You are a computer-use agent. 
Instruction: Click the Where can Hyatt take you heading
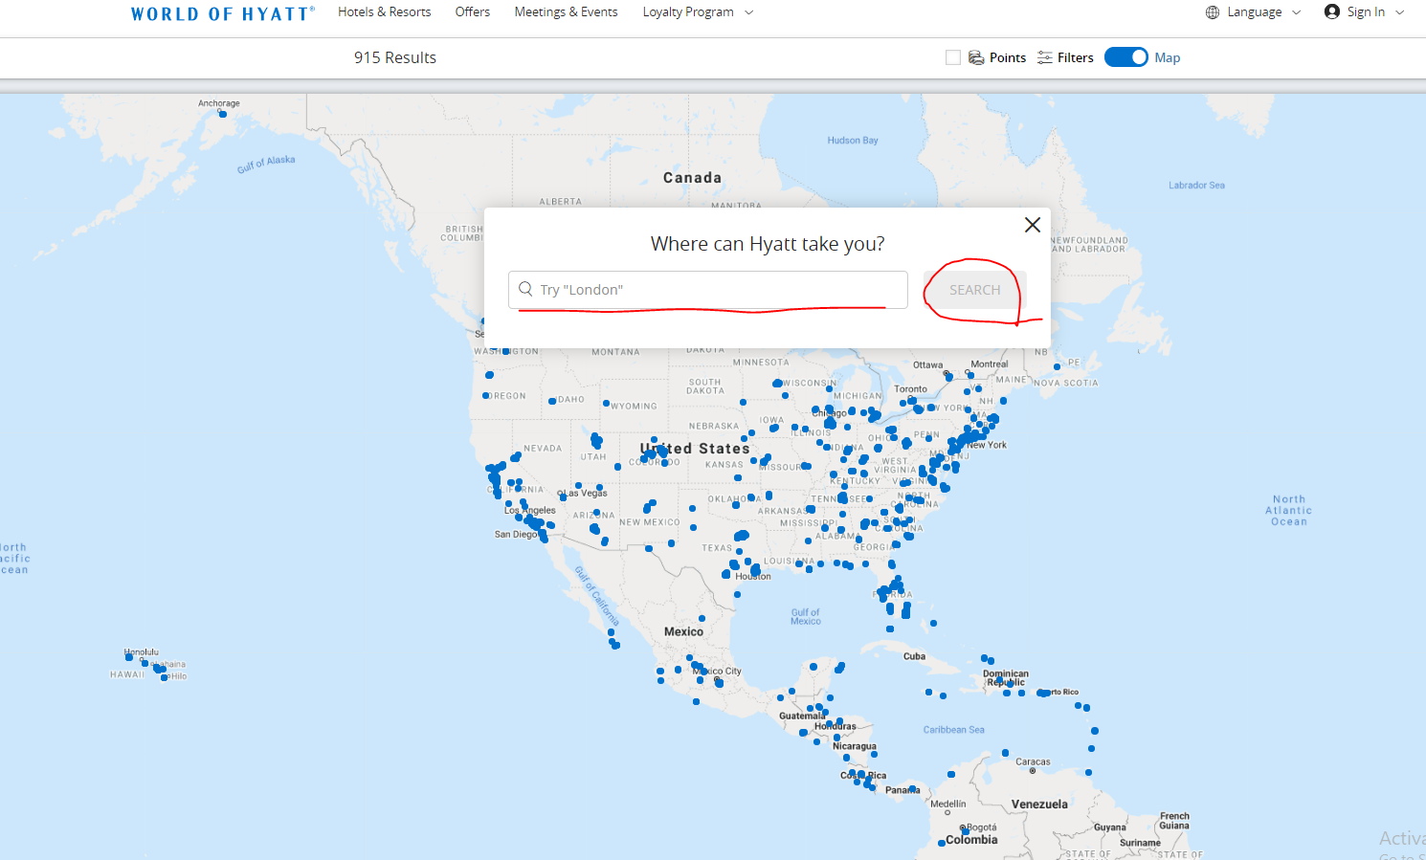(x=768, y=244)
